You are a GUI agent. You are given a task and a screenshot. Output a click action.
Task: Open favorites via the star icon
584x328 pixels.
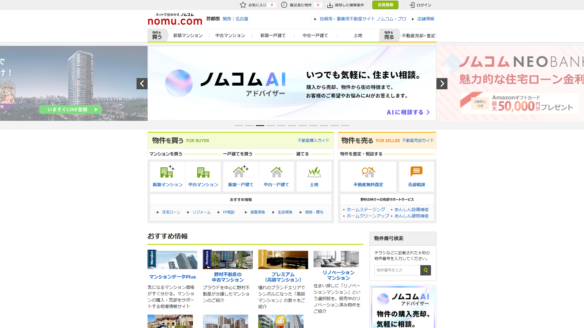[x=243, y=5]
